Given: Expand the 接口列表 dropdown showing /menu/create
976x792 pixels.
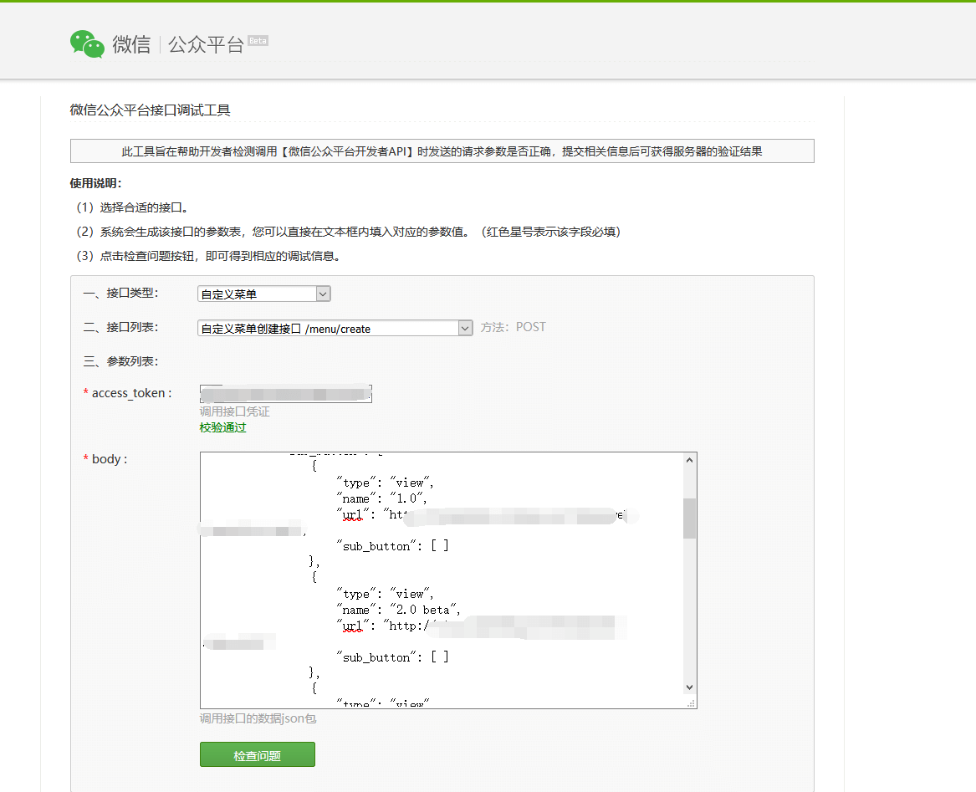Looking at the screenshot, I should click(x=335, y=329).
